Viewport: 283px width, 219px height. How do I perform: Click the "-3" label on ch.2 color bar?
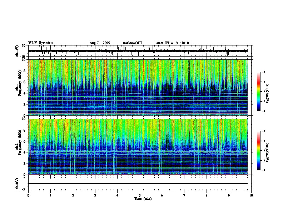(x=263, y=131)
